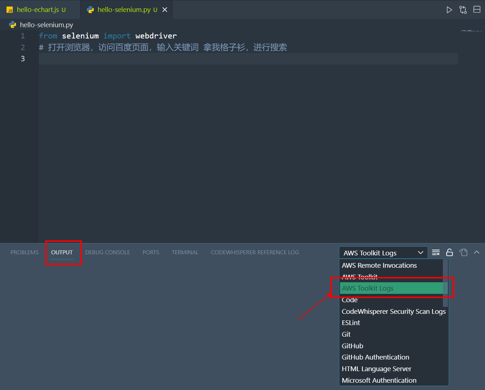Click the Python icon in hello-selenium.py breadcrumb
485x390 pixels.
point(13,25)
